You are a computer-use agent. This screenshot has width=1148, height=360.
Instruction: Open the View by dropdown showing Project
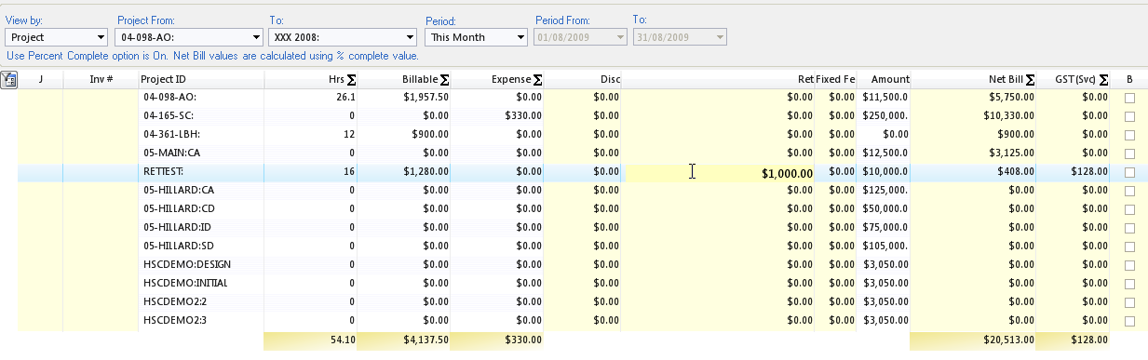[x=57, y=37]
